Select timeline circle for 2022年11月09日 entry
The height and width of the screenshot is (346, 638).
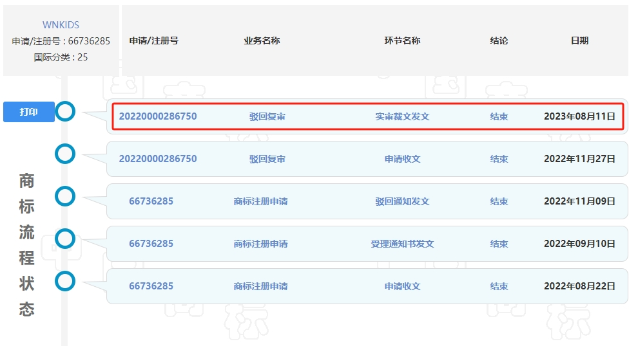tap(65, 196)
